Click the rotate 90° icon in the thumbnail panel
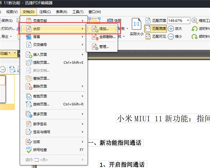Screen dimensions: 210x168 point(12,69)
